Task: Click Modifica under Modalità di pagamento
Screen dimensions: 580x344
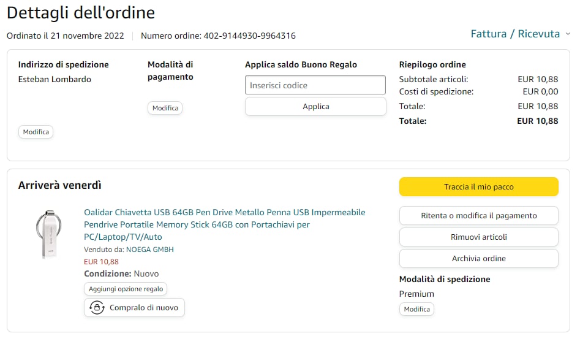Action: [165, 108]
